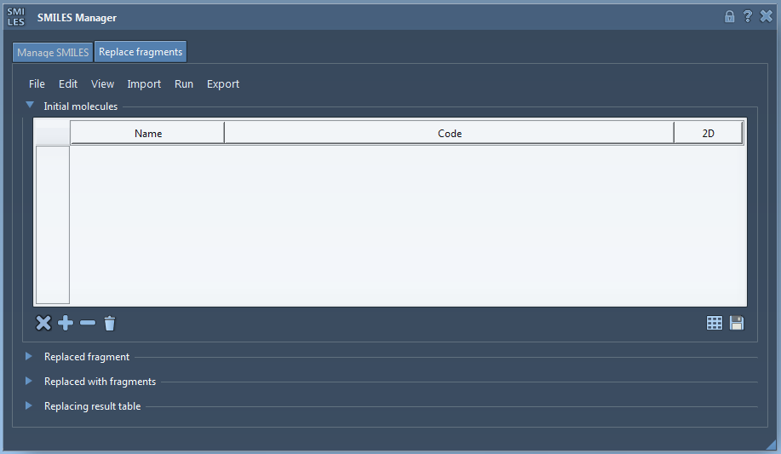
Task: Expand the Replacing result table section
Action: coord(29,406)
